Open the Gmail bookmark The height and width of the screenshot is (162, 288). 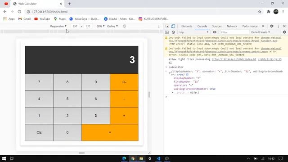point(24,19)
